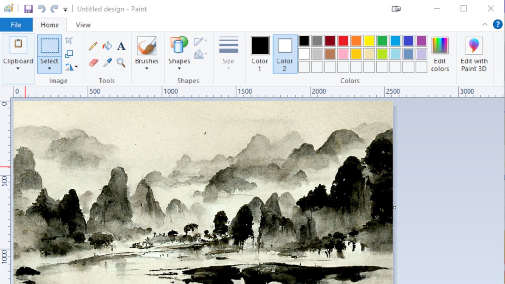Switch to the View tab
This screenshot has height=284, width=505.
(x=83, y=25)
